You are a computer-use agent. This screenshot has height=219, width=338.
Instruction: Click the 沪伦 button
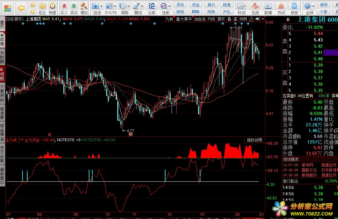pyautogui.click(x=227, y=12)
